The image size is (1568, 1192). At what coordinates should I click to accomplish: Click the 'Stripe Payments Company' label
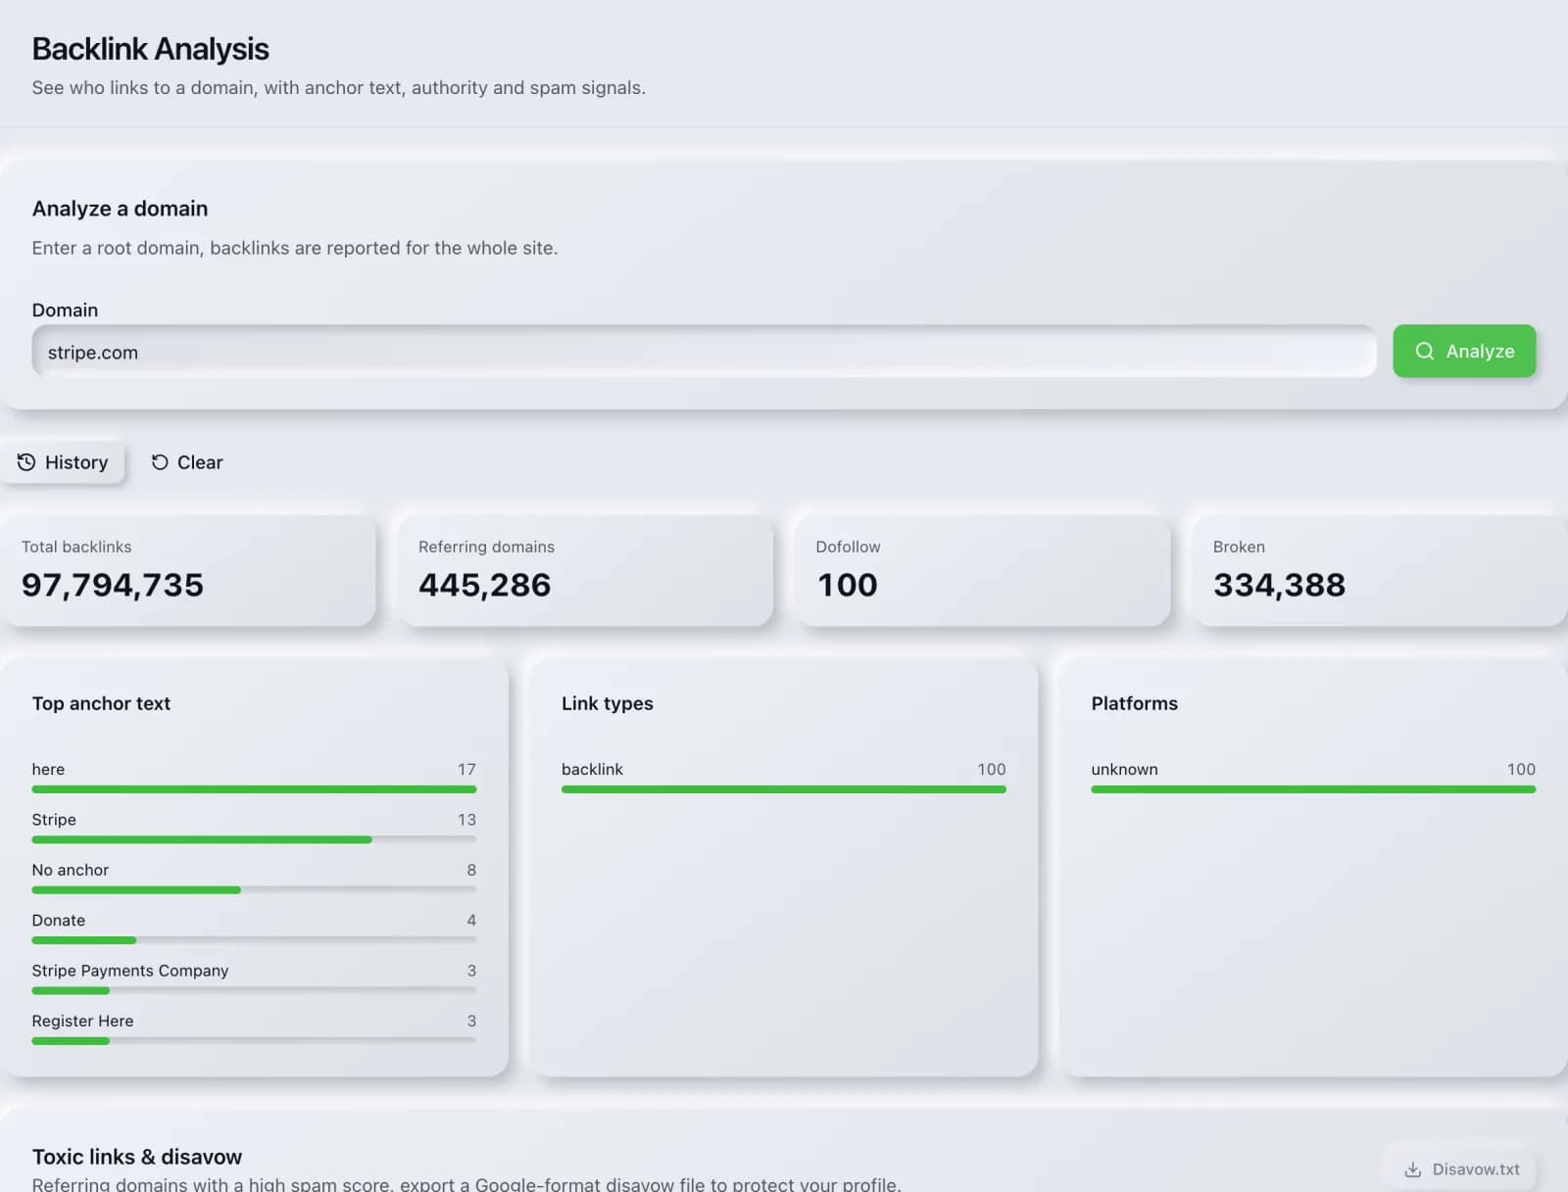(x=130, y=971)
